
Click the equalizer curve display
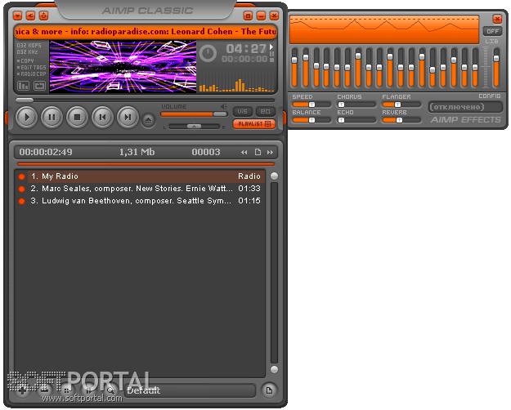(x=384, y=29)
